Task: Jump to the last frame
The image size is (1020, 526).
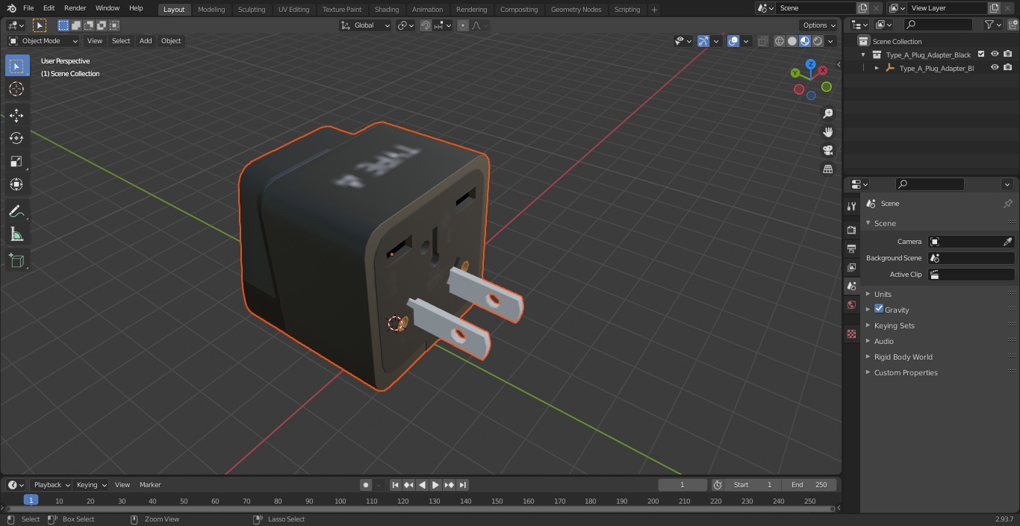Action: 463,485
